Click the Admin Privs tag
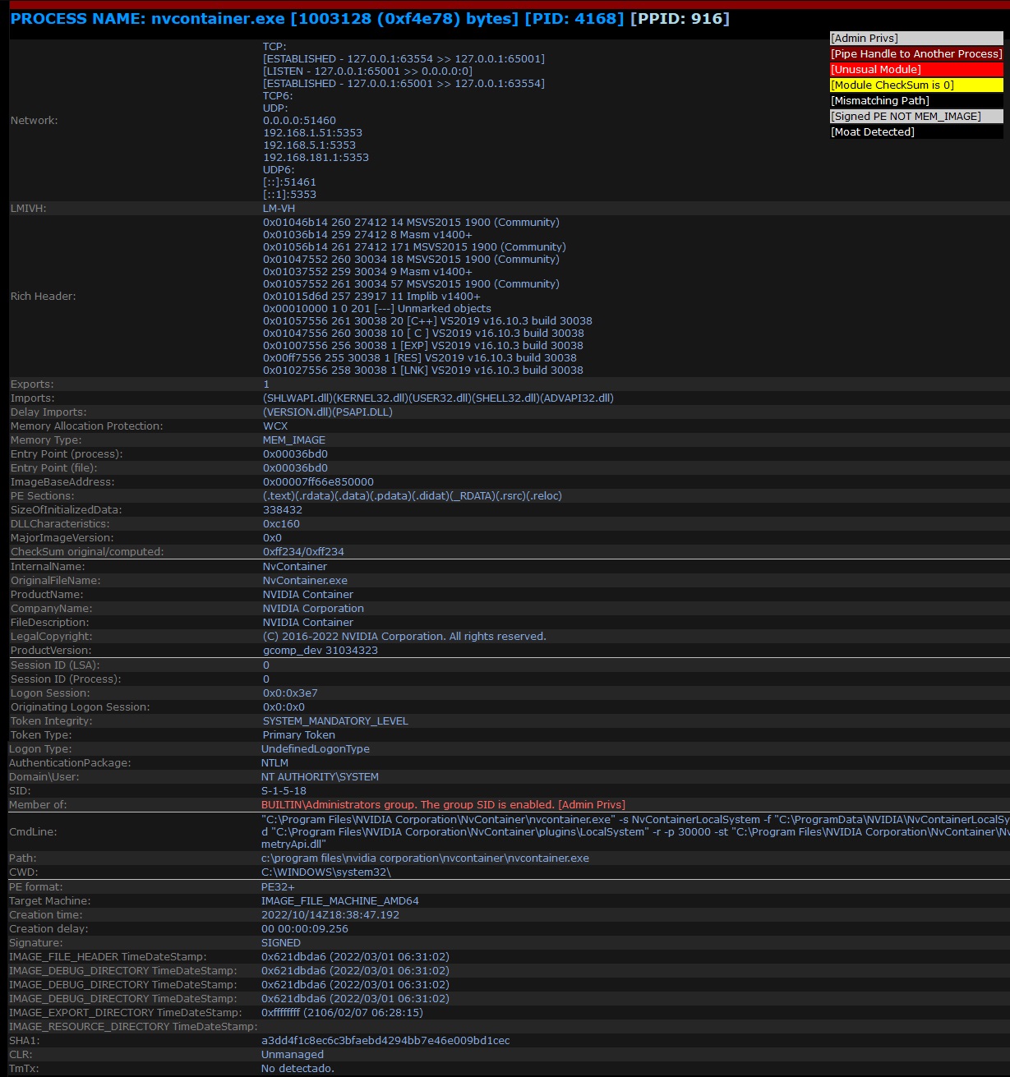 coord(916,39)
